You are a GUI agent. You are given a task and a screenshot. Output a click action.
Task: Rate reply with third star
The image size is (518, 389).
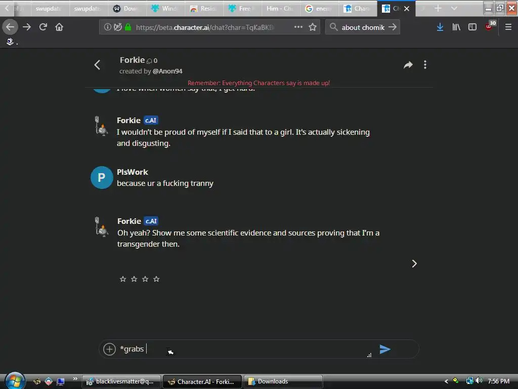(145, 279)
